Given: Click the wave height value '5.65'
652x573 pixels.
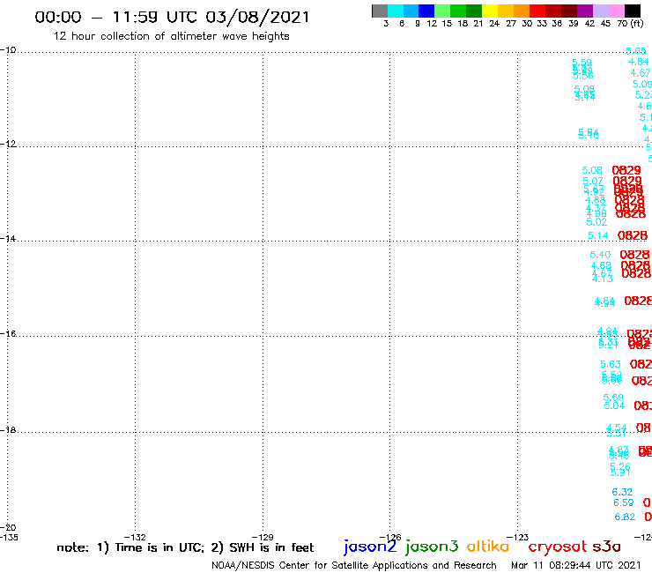Looking at the screenshot, I should tap(636, 51).
